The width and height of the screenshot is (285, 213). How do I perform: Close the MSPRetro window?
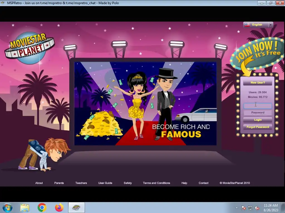point(280,3)
